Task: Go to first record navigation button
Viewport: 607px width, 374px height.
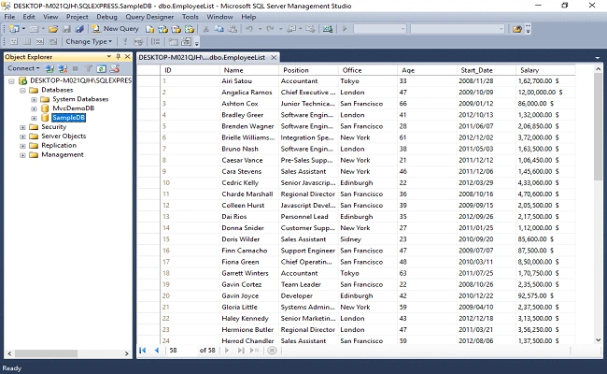Action: click(143, 351)
